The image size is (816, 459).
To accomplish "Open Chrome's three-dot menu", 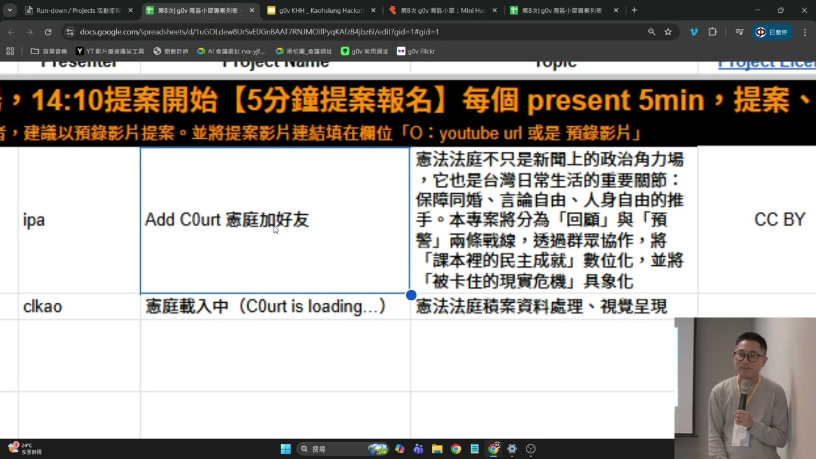I will click(x=805, y=32).
